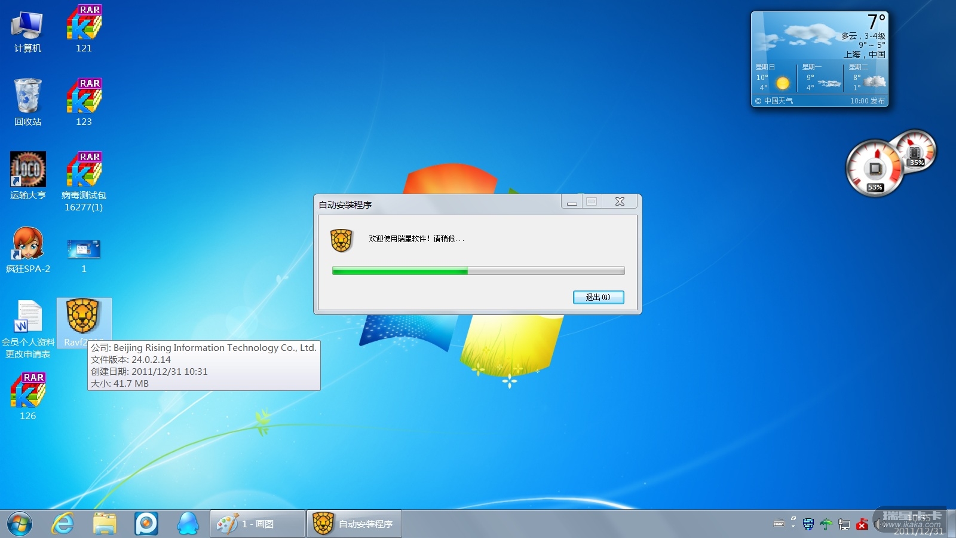Click the Show Desktop strip at taskbar end

point(951,524)
